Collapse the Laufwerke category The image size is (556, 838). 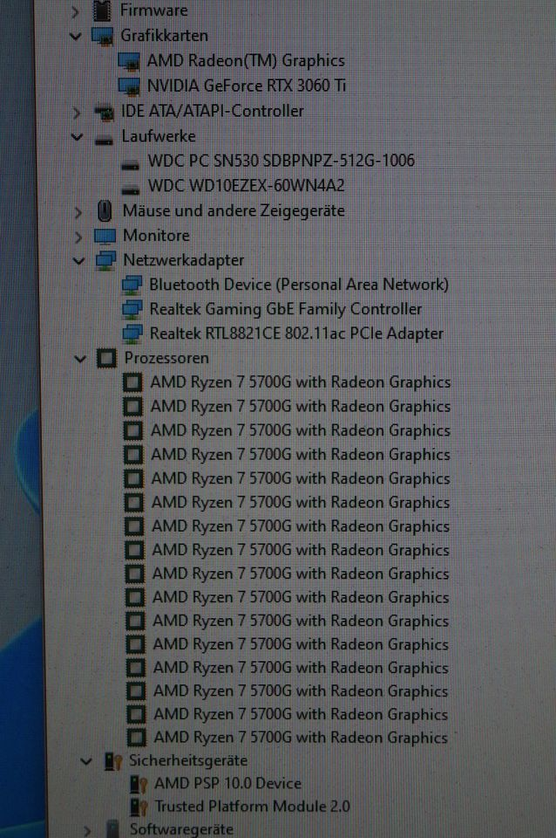[x=77, y=137]
